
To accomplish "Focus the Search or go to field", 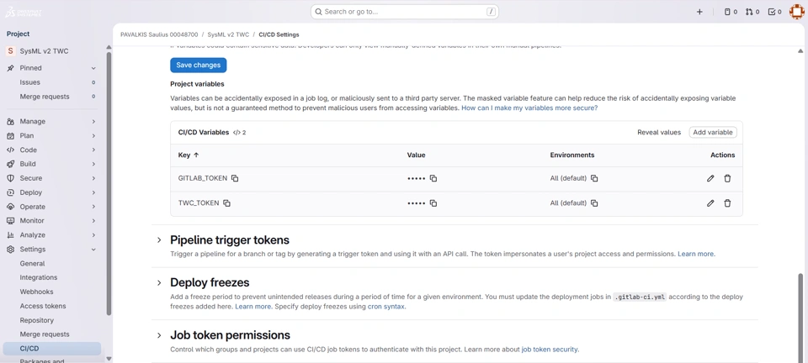I will [x=404, y=12].
